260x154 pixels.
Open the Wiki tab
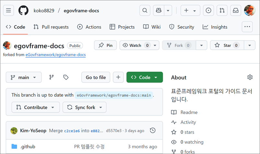[x=152, y=27]
